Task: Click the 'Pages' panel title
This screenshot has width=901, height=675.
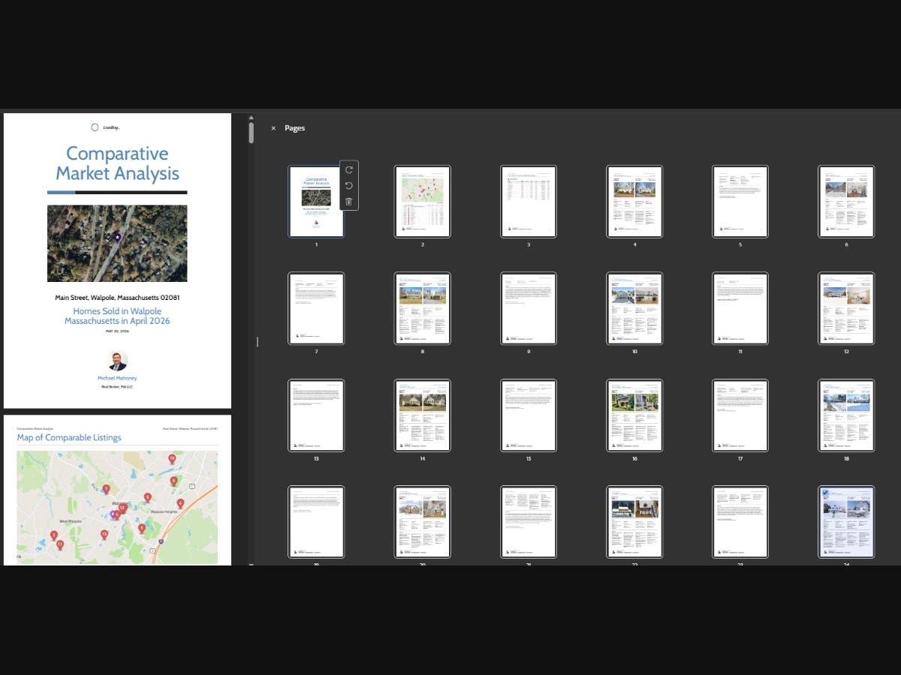Action: 294,128
